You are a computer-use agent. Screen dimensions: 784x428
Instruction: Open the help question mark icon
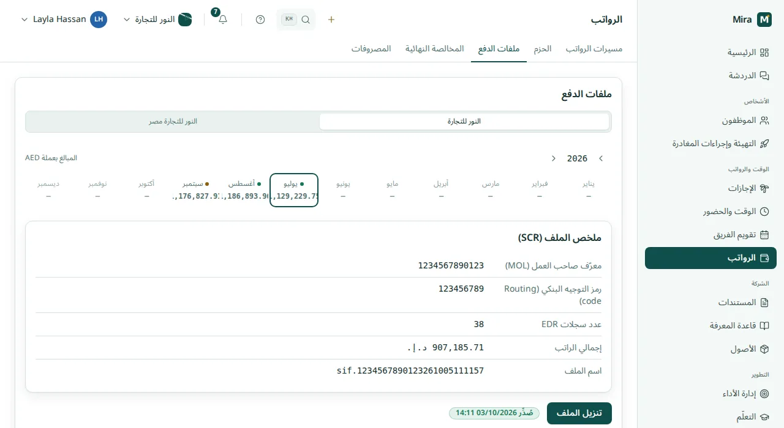click(260, 20)
